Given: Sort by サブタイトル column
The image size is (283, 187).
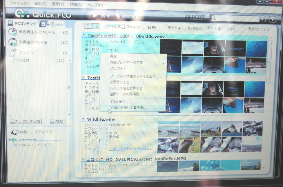Looking at the screenshot, I should pos(195,28).
